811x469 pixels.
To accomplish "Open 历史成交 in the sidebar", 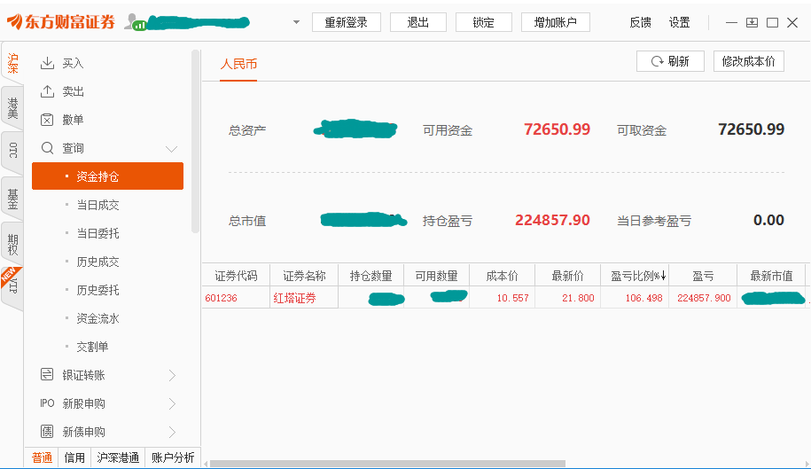I will [x=97, y=262].
